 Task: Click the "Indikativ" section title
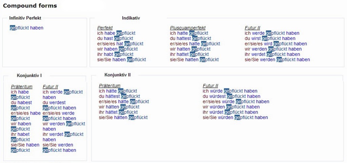(x=131, y=18)
